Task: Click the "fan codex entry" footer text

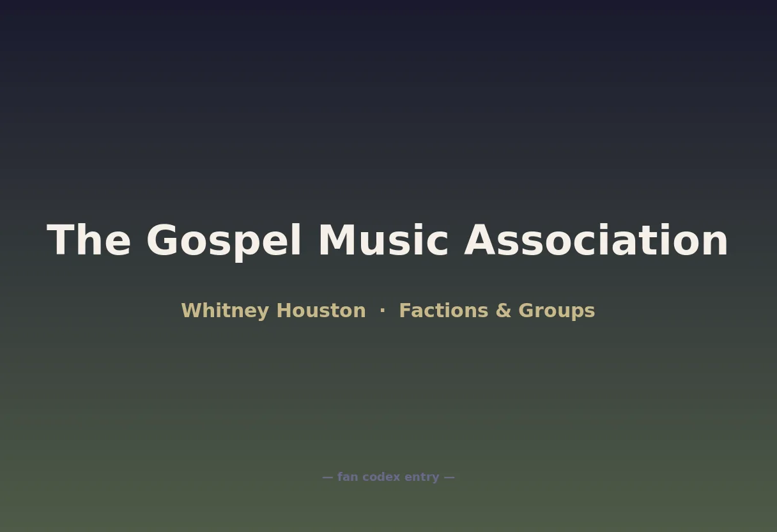Action: (x=388, y=477)
